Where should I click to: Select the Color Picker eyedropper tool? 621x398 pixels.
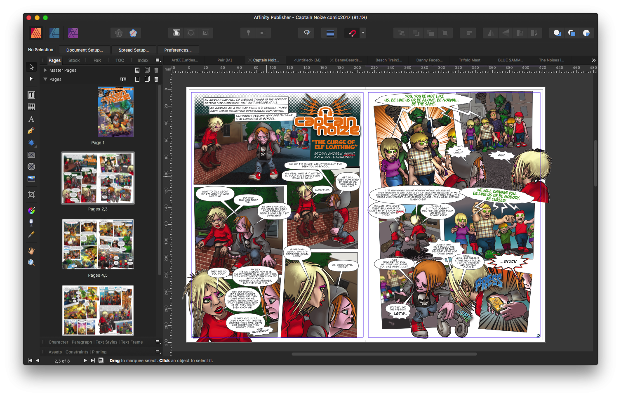(x=31, y=235)
